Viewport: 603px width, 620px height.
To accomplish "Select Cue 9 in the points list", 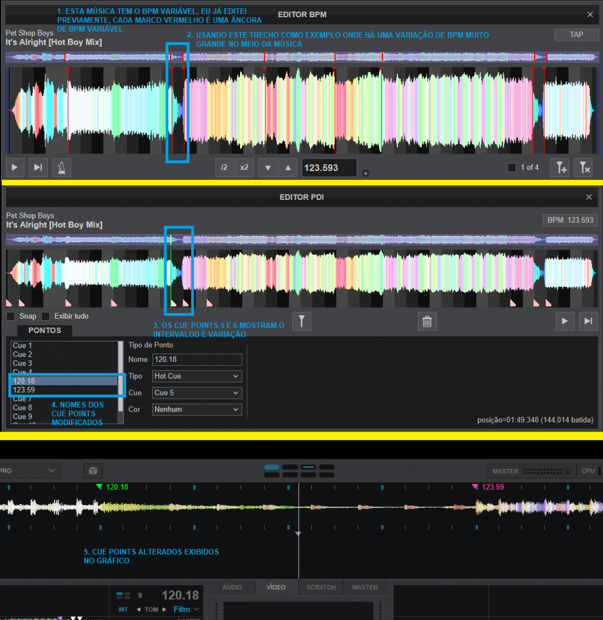I will click(x=64, y=417).
